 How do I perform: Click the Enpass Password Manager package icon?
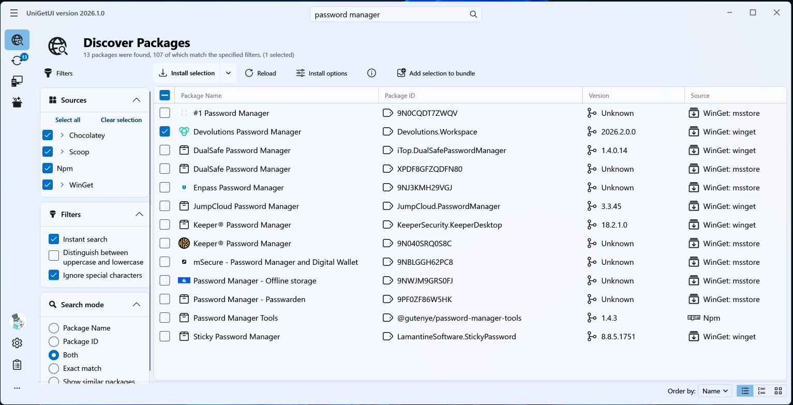184,188
